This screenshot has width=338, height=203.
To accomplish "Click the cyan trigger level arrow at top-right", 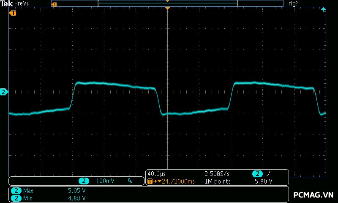I will coord(323,9).
